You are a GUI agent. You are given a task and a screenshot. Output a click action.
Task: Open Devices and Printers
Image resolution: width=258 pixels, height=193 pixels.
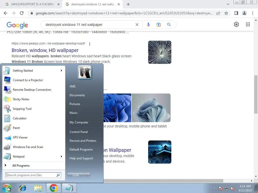[x=83, y=141]
